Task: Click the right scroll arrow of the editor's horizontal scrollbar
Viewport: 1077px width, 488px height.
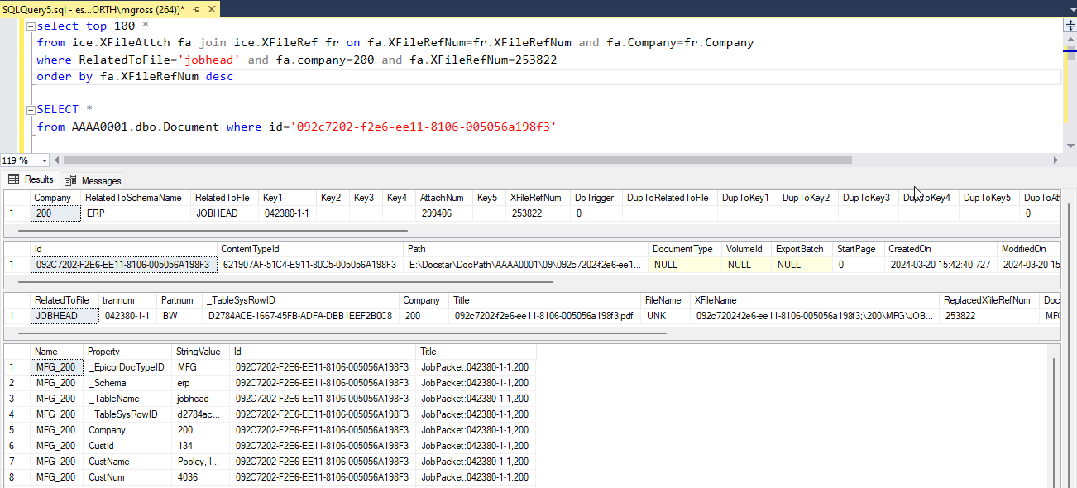Action: tap(1056, 159)
